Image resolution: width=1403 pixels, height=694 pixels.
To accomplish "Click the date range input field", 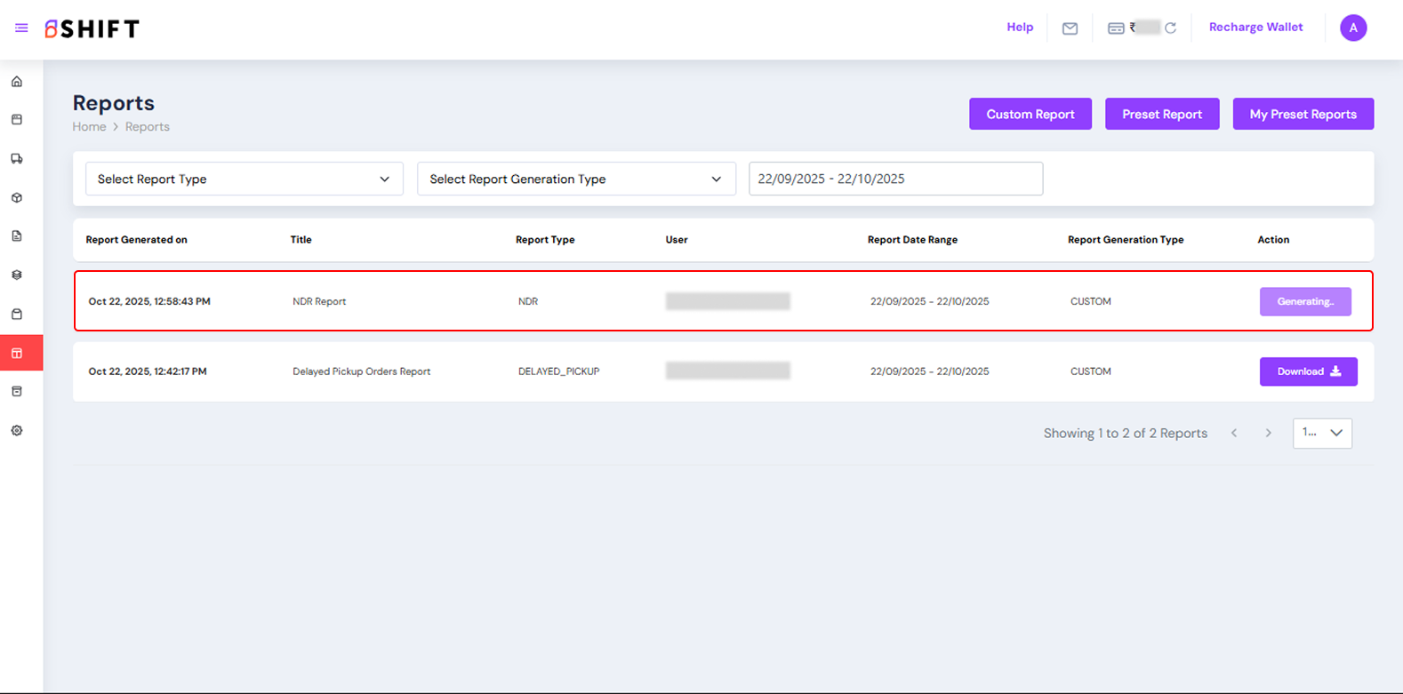I will [x=894, y=179].
